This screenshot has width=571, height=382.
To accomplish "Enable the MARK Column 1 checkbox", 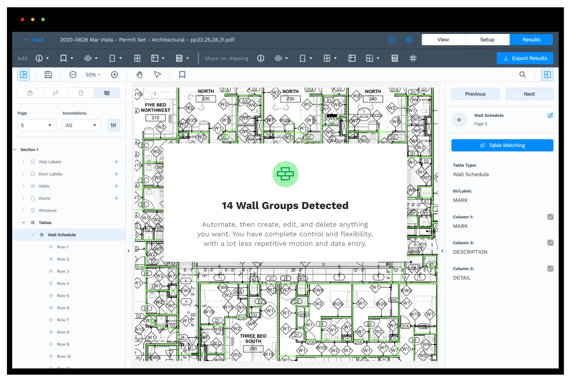I will pyautogui.click(x=551, y=216).
